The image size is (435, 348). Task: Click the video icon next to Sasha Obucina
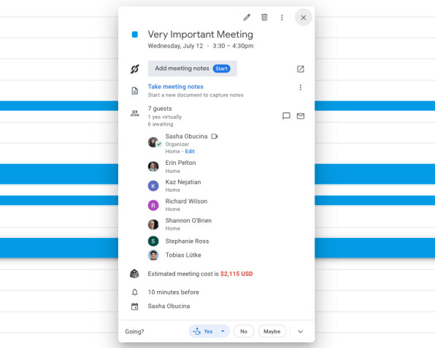(x=215, y=136)
